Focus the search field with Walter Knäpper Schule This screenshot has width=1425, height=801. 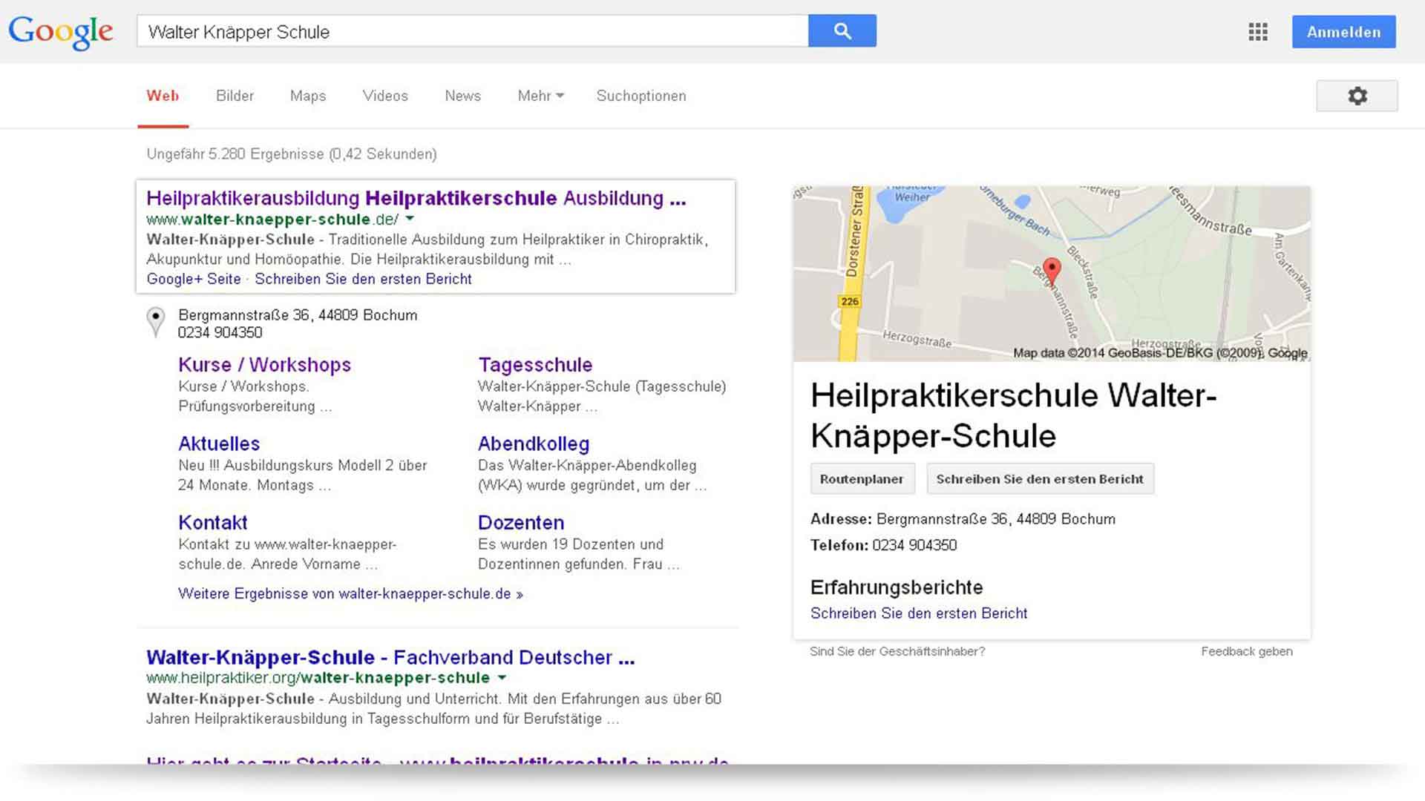click(472, 31)
